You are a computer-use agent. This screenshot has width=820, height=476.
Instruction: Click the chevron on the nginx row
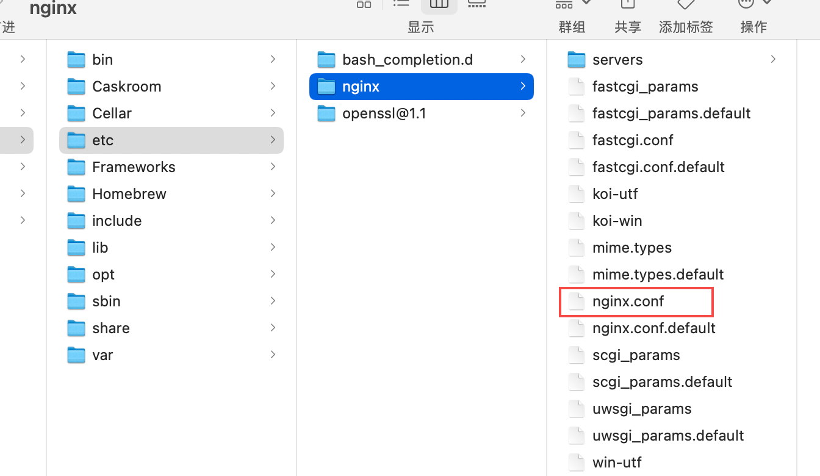point(523,86)
